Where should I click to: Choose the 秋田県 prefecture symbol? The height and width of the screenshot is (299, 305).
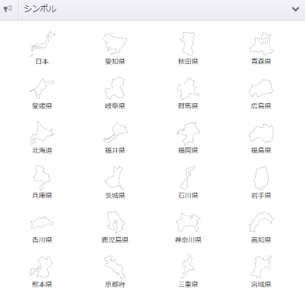coord(188,48)
